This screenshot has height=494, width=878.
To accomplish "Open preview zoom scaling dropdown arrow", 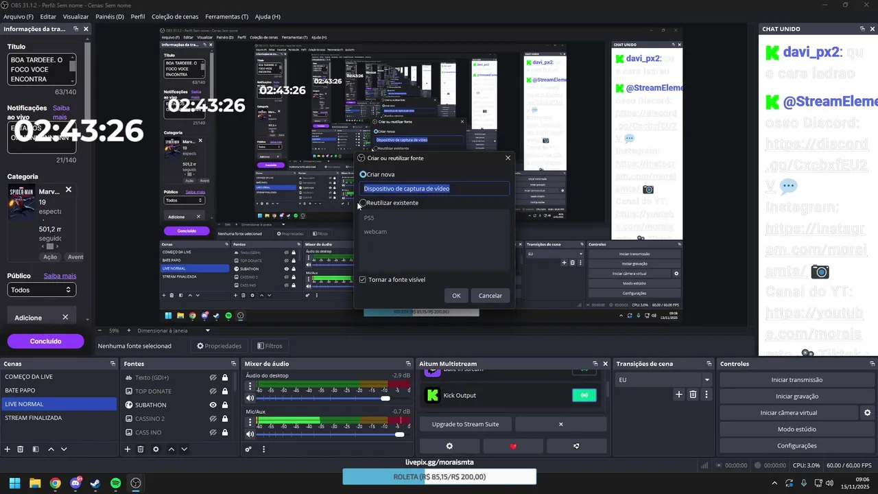I will (x=208, y=331).
